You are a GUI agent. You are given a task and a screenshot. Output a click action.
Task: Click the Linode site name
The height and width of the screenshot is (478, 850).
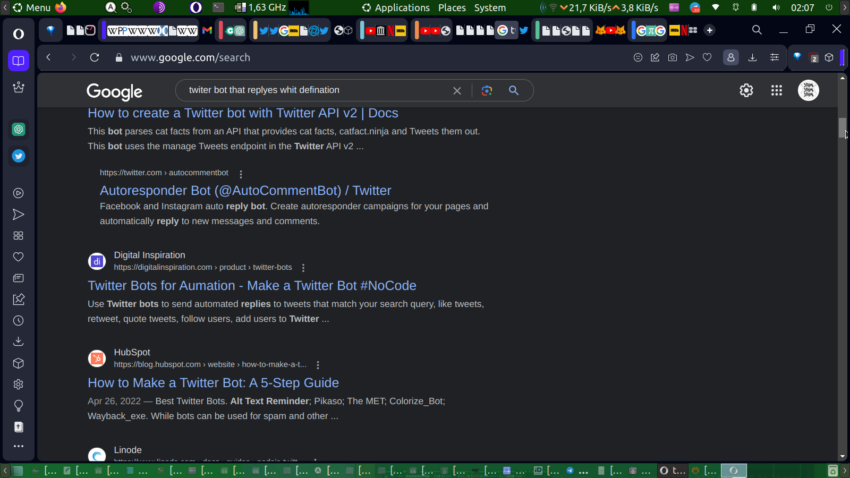(x=127, y=450)
